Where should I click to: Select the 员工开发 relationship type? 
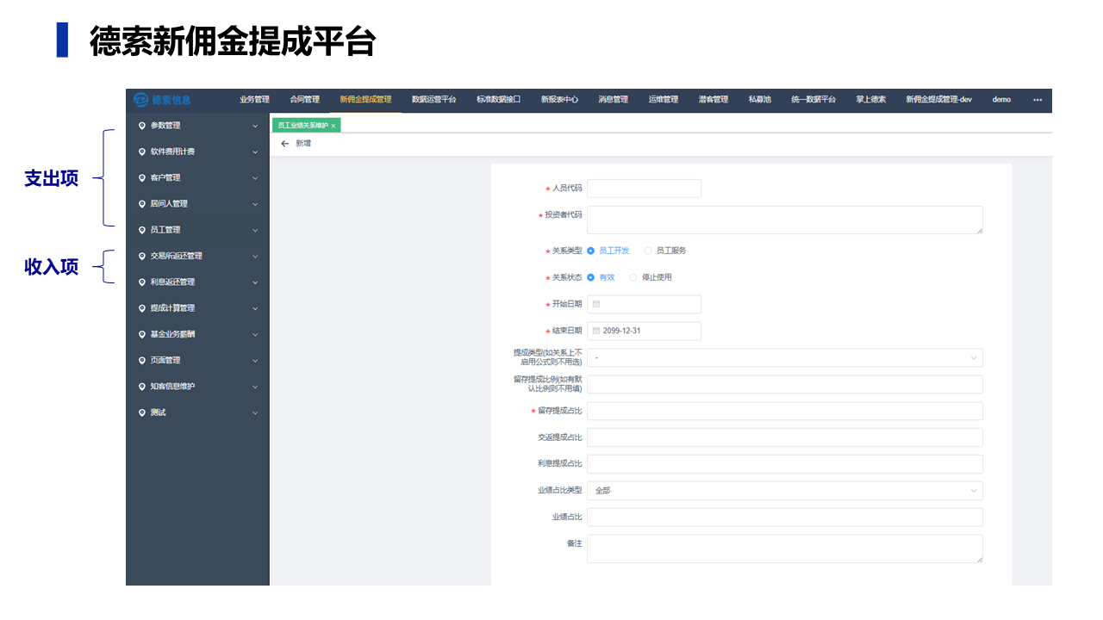pyautogui.click(x=608, y=251)
